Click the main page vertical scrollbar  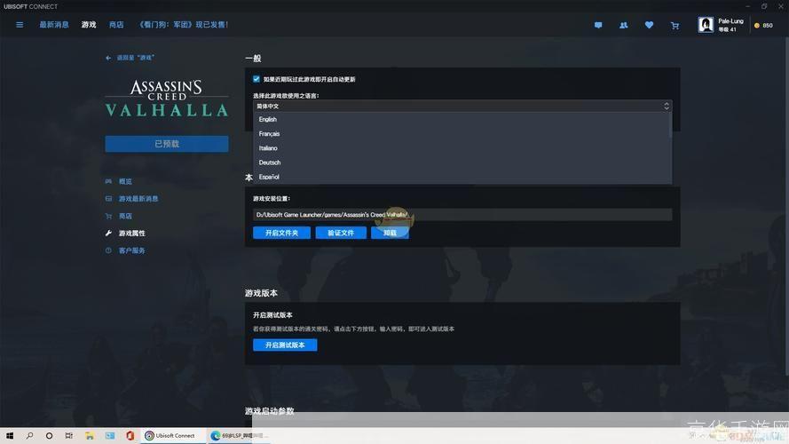[x=786, y=206]
